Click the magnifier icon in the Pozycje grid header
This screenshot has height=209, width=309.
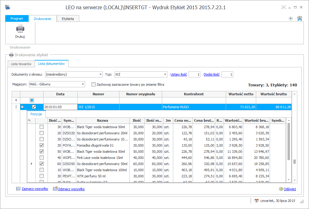29,120
